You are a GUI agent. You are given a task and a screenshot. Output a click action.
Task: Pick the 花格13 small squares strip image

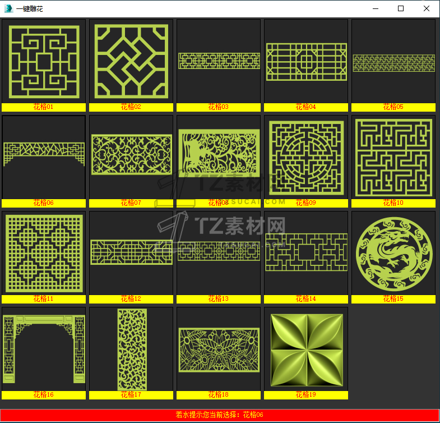[x=219, y=253]
